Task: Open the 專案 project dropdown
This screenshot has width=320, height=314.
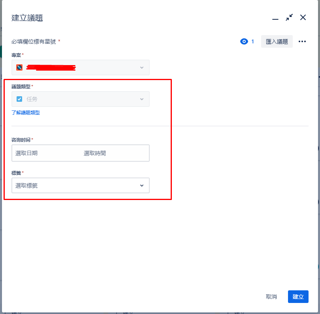Action: (x=81, y=67)
